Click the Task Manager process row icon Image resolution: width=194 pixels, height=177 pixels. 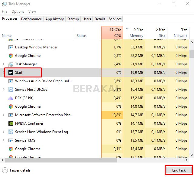pyautogui.click(x=11, y=64)
